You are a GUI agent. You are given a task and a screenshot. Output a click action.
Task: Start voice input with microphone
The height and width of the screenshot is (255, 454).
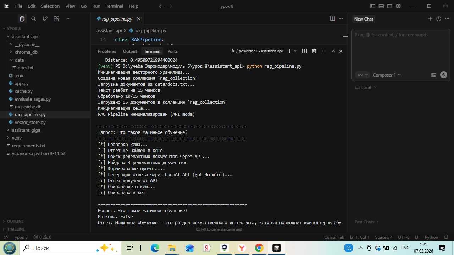point(443,75)
